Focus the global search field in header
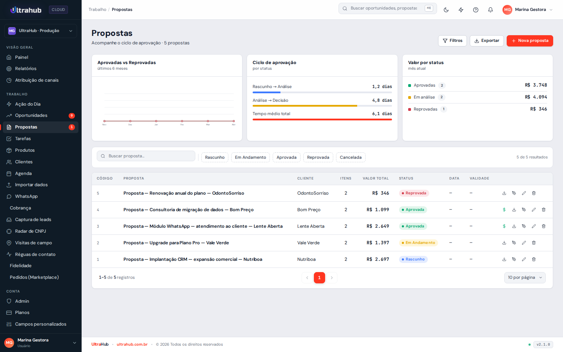563x352 pixels. [x=388, y=8]
